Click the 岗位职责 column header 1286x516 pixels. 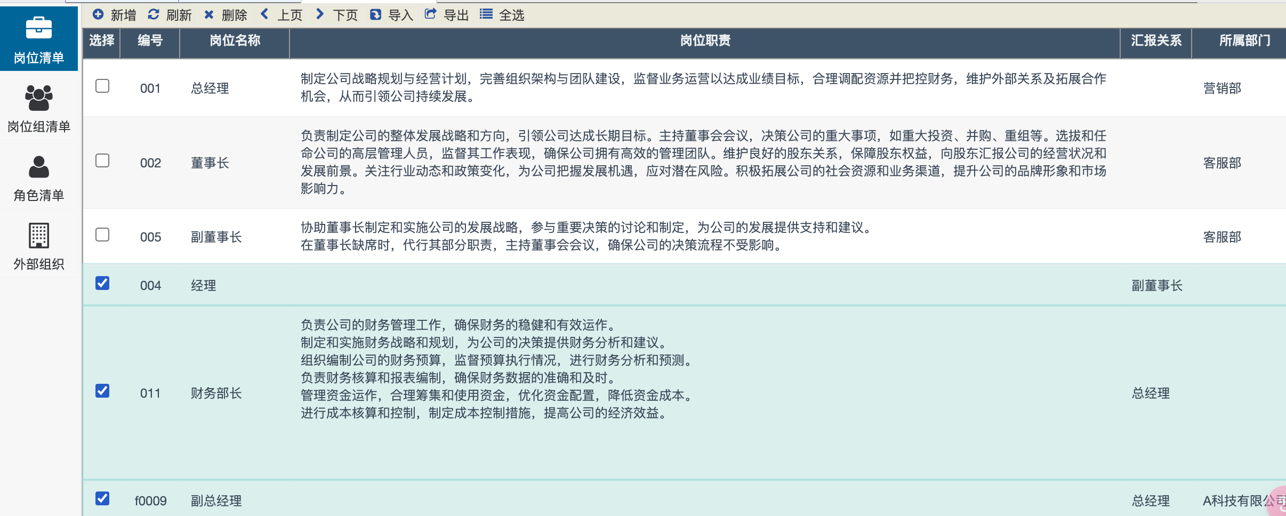coord(705,41)
